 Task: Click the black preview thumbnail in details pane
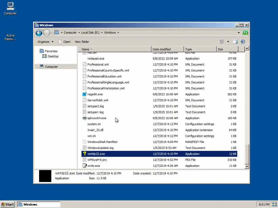coord(45,176)
